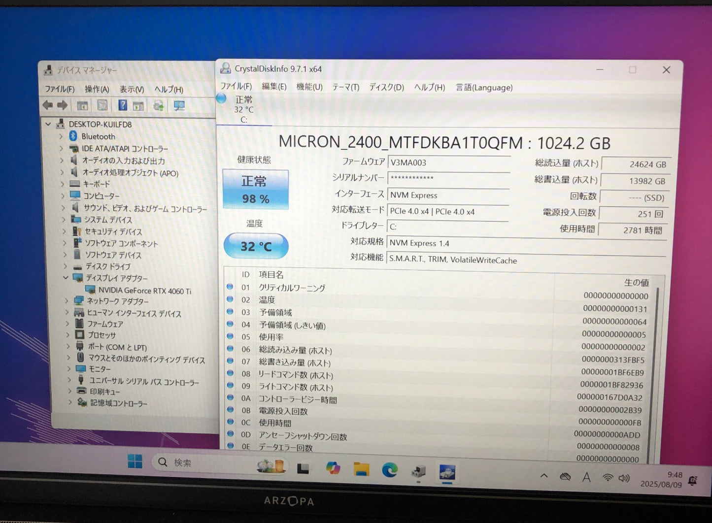Screen dimensions: 712x523
Task: Open the 機能(U) menu in CrystalDiskInfo
Action: pyautogui.click(x=309, y=87)
